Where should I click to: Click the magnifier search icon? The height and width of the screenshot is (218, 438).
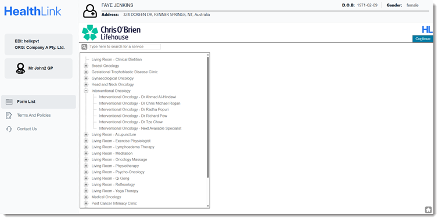[x=84, y=47]
